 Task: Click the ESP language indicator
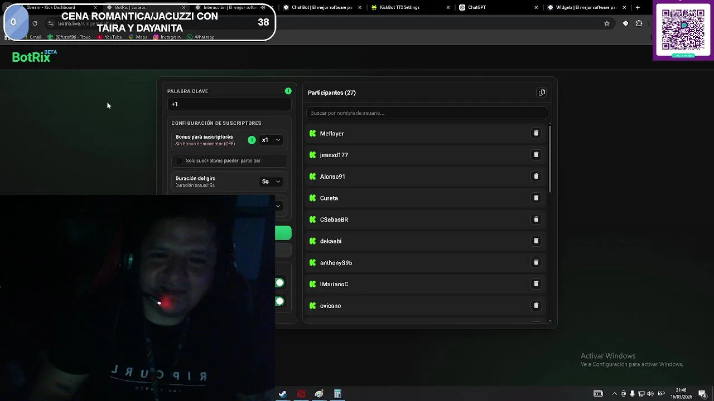pyautogui.click(x=661, y=394)
